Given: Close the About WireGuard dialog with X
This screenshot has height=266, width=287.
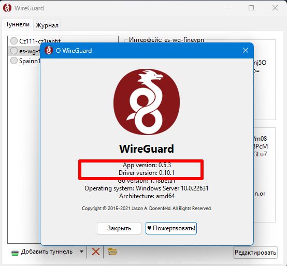Looking at the screenshot, I should (246, 50).
